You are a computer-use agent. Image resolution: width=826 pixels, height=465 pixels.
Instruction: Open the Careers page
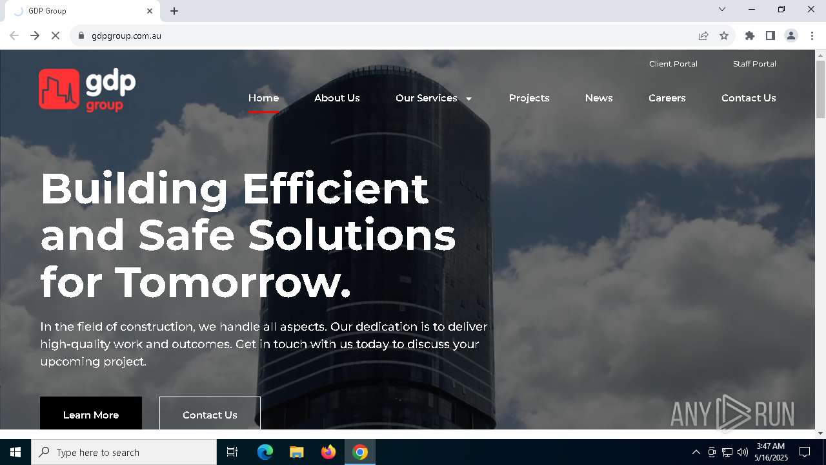coord(667,98)
